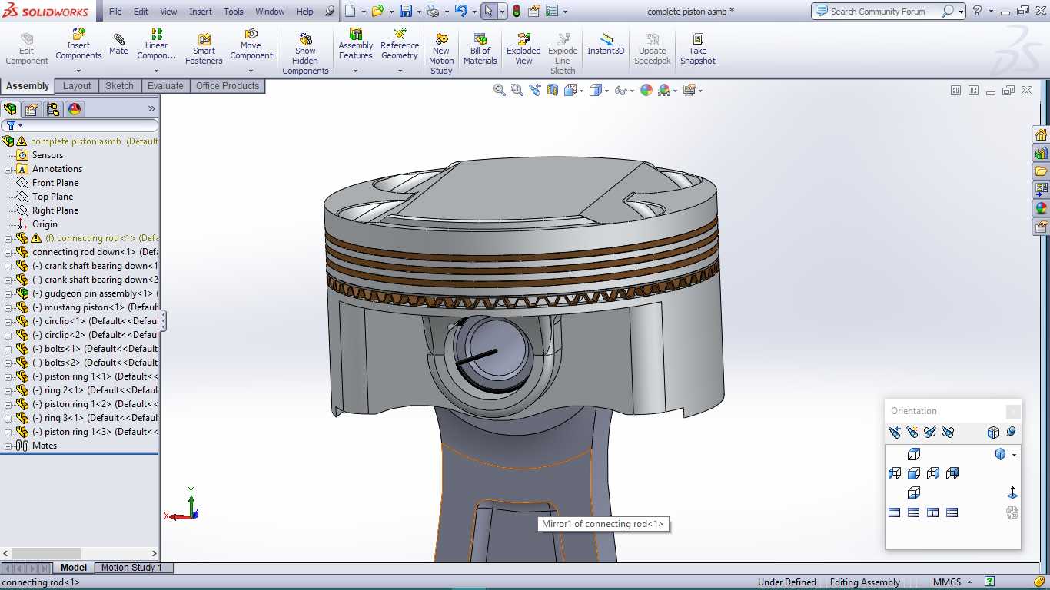This screenshot has height=590, width=1050.
Task: Pin the menu bar with the pushpin
Action: click(330, 12)
